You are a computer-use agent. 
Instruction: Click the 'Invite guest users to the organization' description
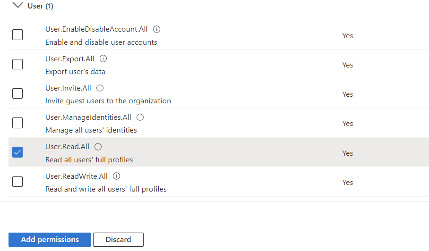(x=108, y=101)
